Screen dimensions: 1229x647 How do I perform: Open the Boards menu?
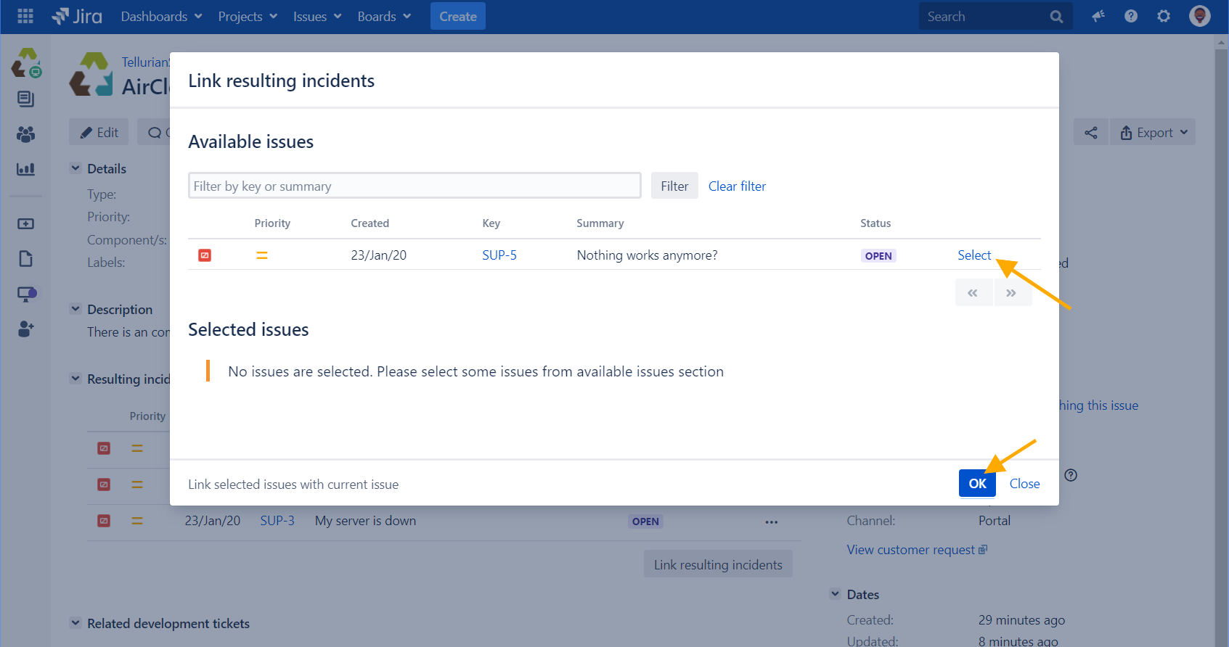pos(384,16)
